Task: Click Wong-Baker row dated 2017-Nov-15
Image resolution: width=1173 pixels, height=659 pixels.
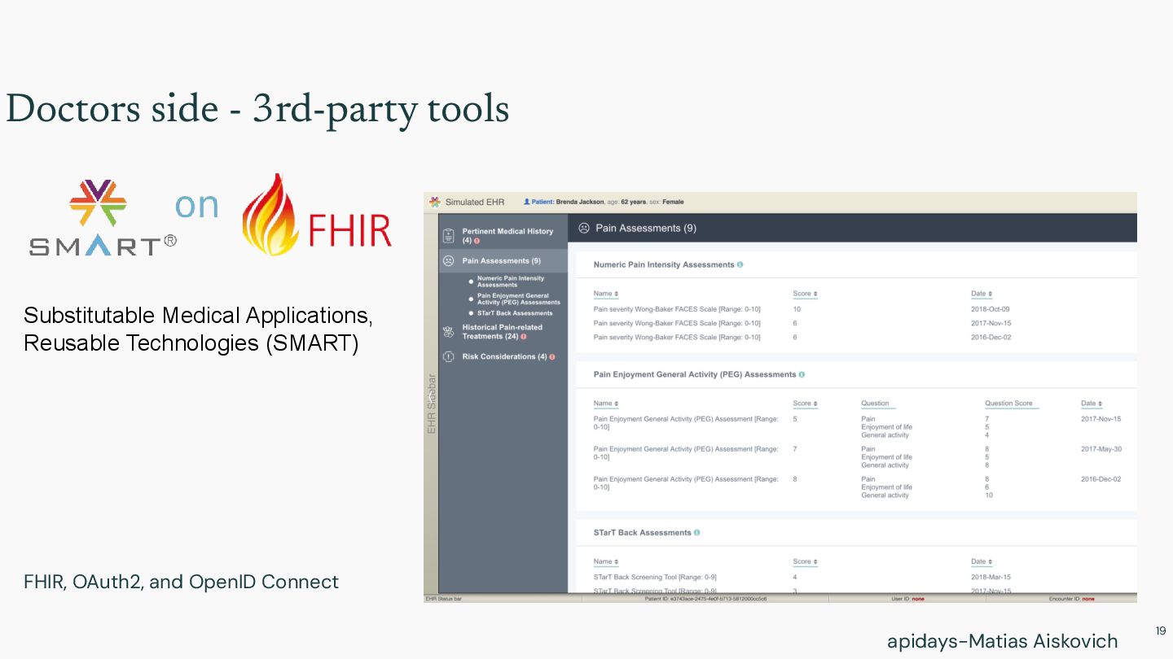Action: (855, 323)
